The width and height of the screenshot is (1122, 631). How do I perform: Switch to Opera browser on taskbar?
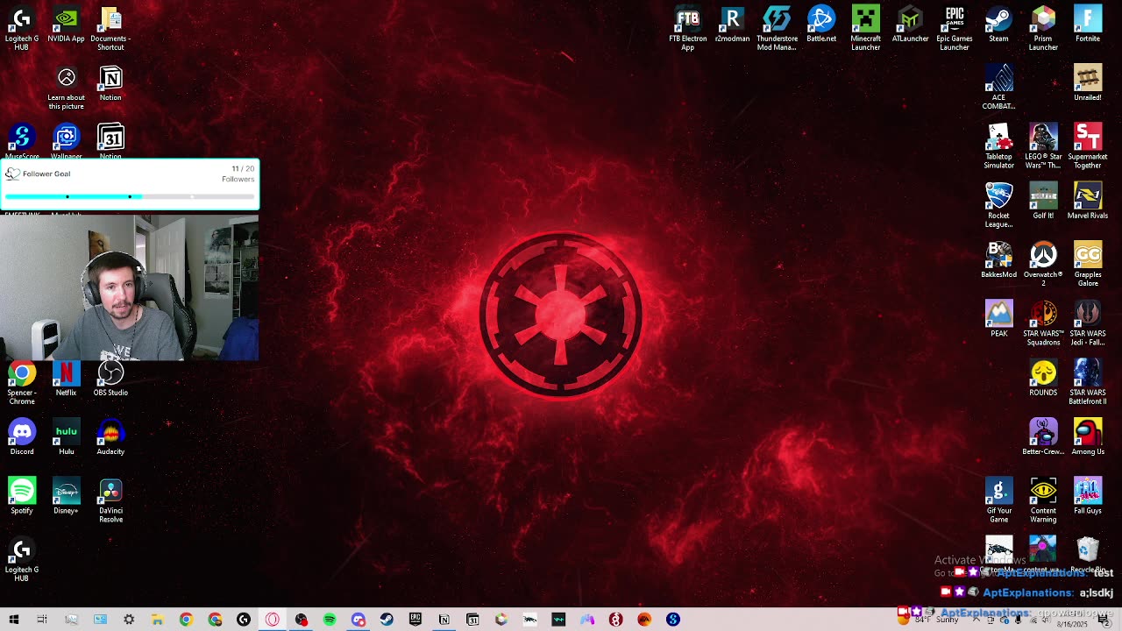tap(273, 620)
